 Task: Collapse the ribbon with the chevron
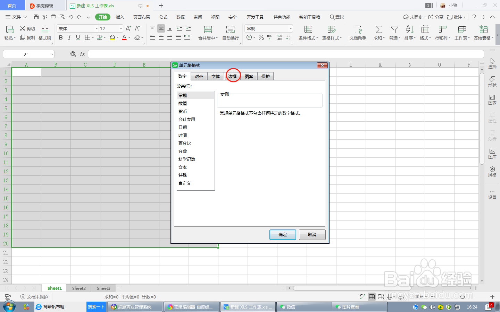click(492, 17)
